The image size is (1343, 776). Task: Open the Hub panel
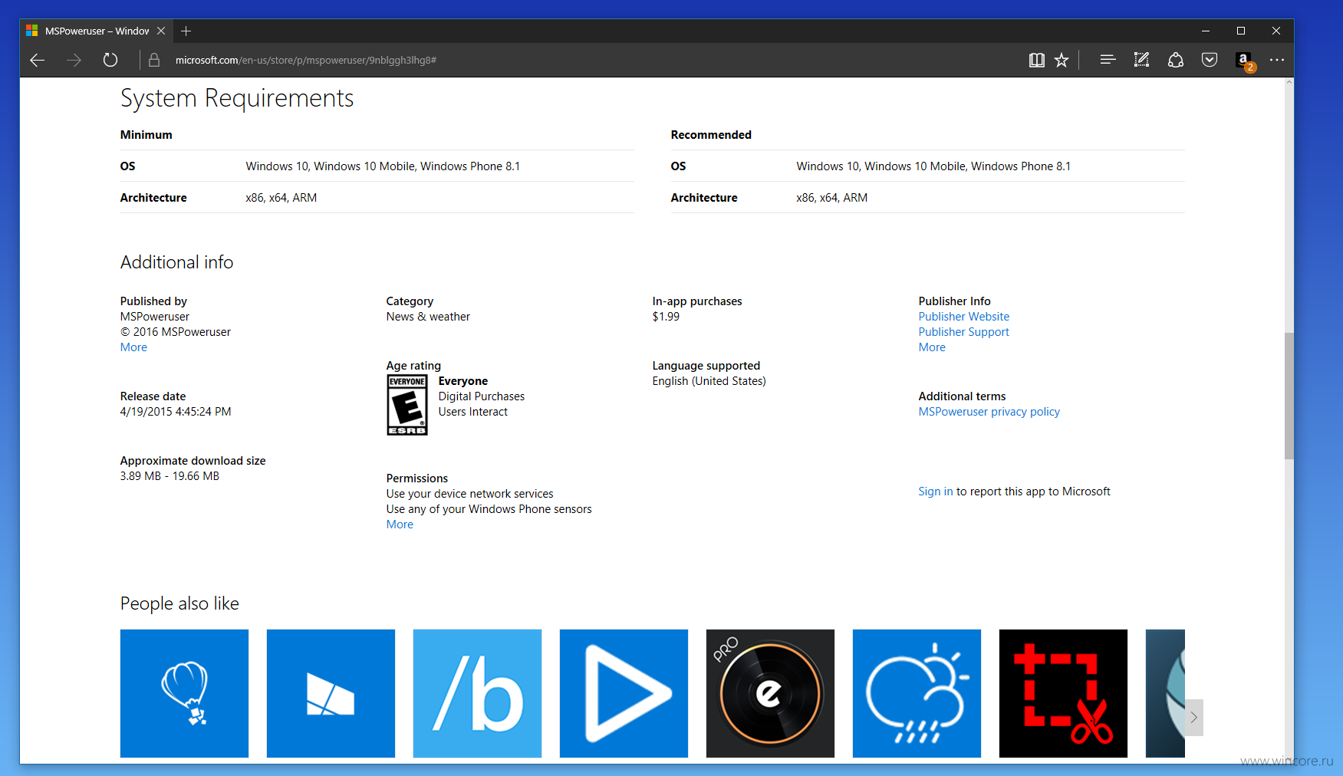pos(1108,60)
